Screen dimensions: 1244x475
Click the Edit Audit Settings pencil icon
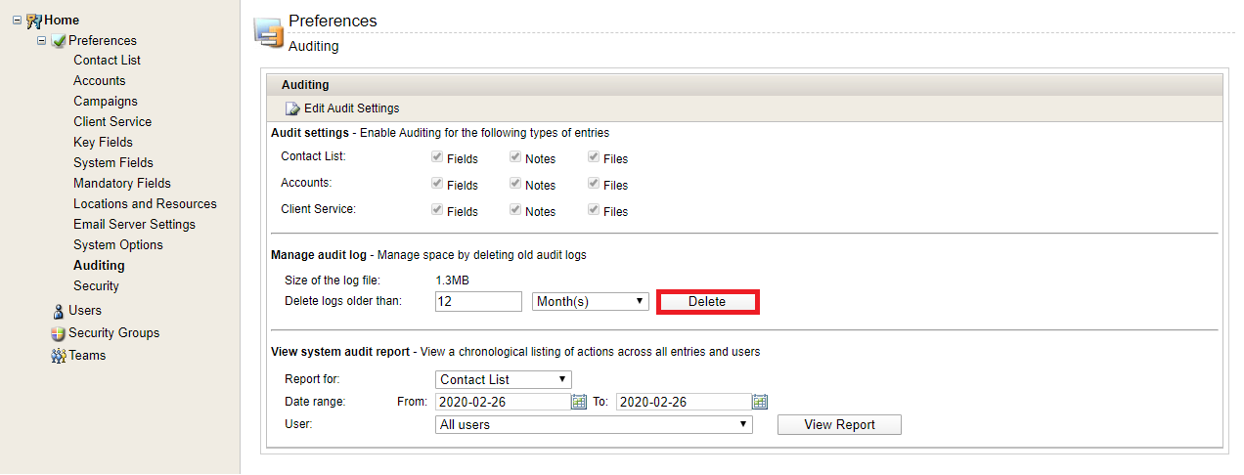tap(292, 108)
